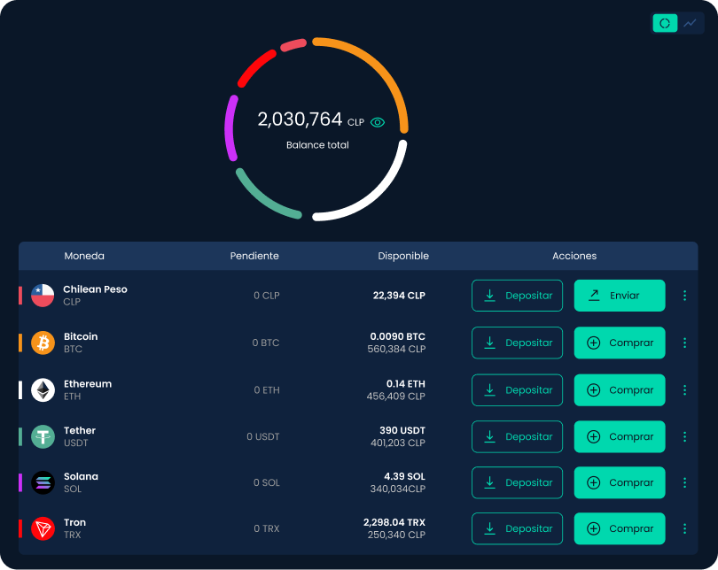
Task: Click the Ethereum logo icon
Action: [42, 389]
